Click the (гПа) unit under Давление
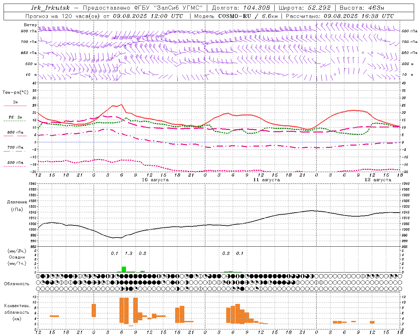 17,210
